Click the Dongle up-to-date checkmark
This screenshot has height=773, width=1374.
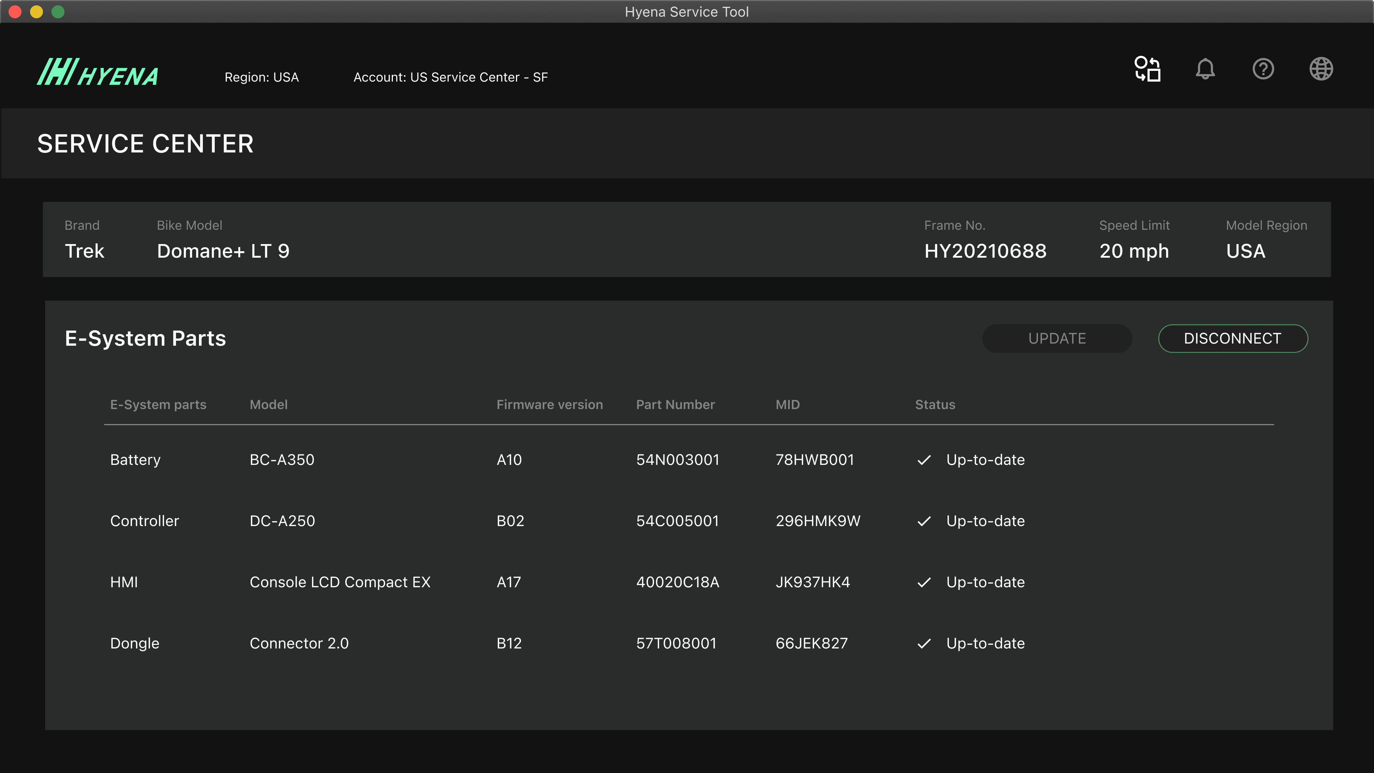924,644
